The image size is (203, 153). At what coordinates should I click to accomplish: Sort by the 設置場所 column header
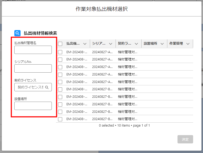pyautogui.click(x=150, y=44)
